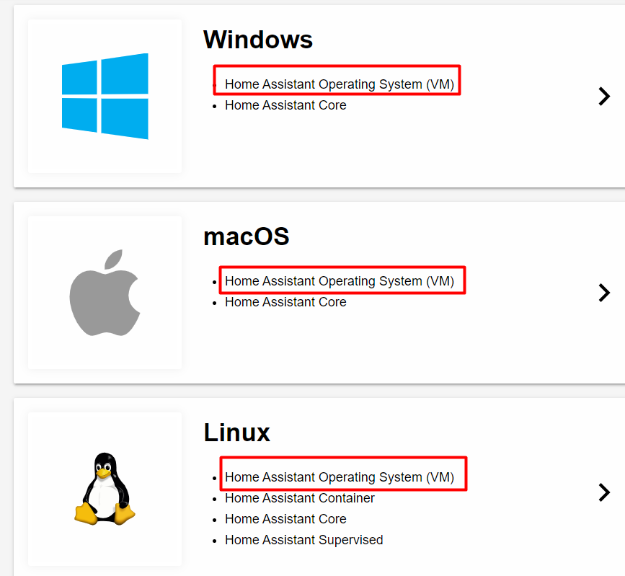Click the Windows logo icon
This screenshot has height=576, width=625.
[105, 96]
